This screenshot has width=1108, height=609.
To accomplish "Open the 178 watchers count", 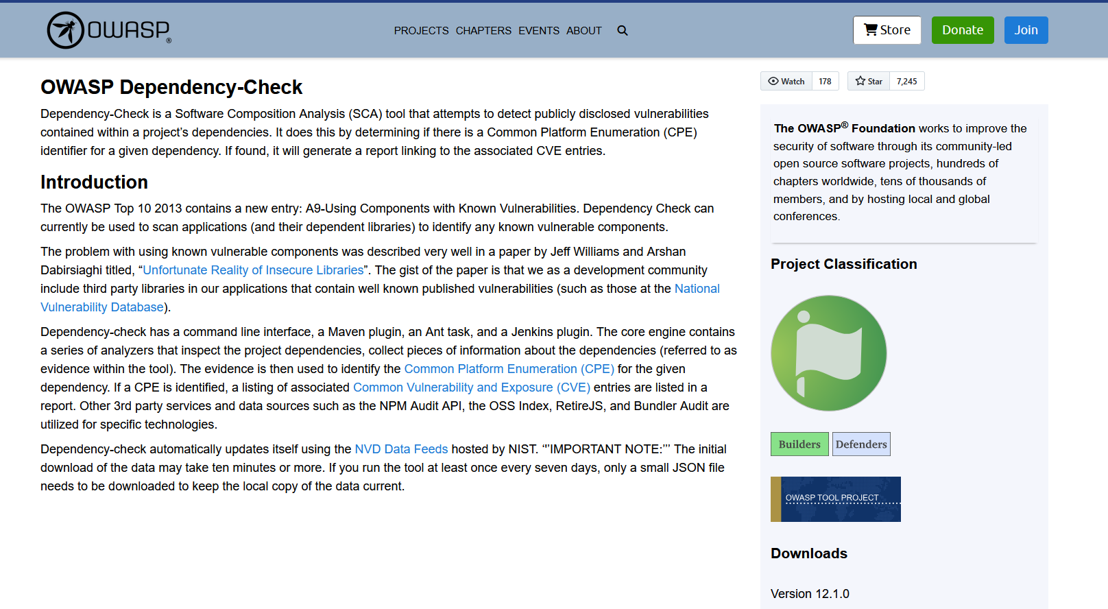I will point(825,81).
